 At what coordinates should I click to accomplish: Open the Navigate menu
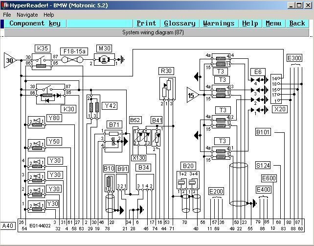click(x=27, y=15)
